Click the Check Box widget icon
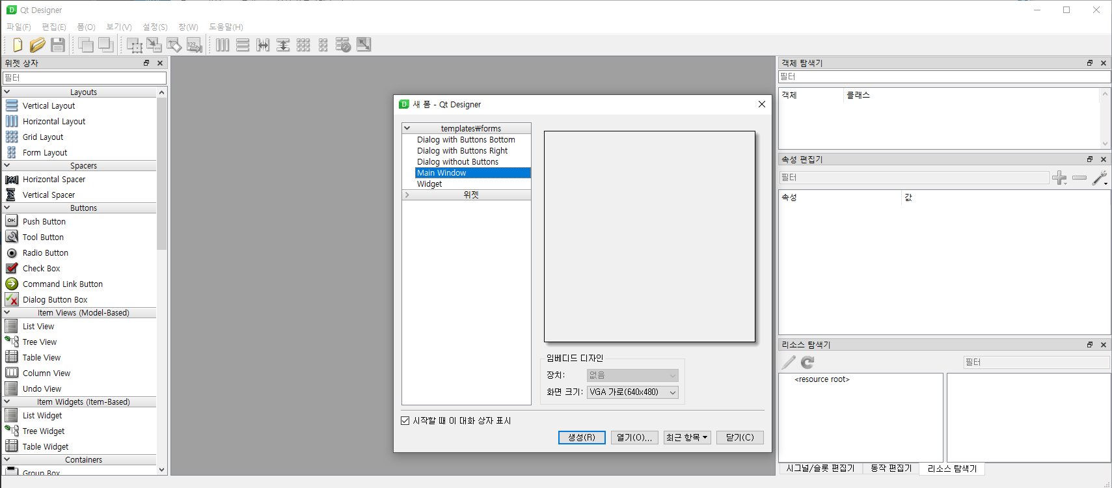 tap(12, 268)
